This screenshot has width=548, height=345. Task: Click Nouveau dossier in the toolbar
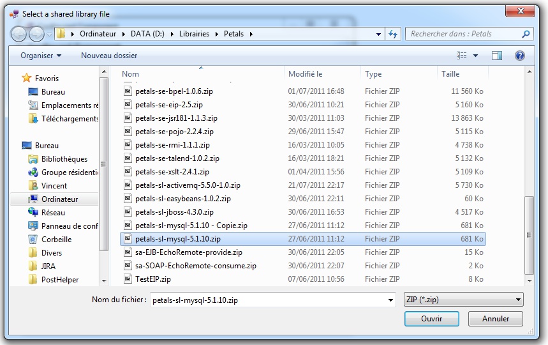point(109,56)
